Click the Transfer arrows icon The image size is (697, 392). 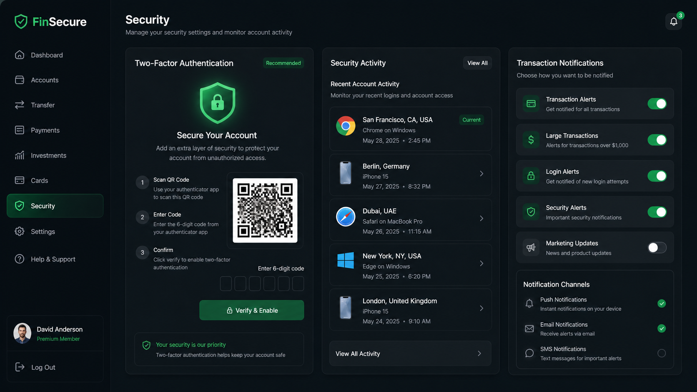20,105
